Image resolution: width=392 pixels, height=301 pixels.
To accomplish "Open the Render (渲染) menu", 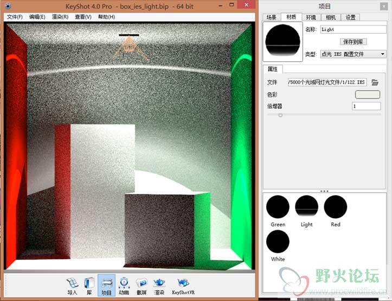I will (60, 17).
